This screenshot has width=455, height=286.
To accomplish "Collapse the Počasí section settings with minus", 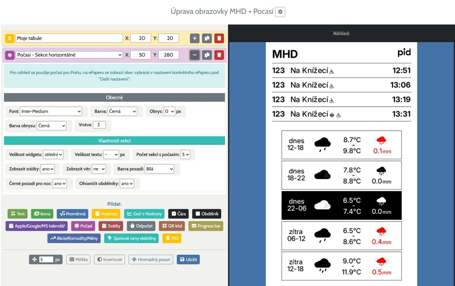I will coord(195,55).
